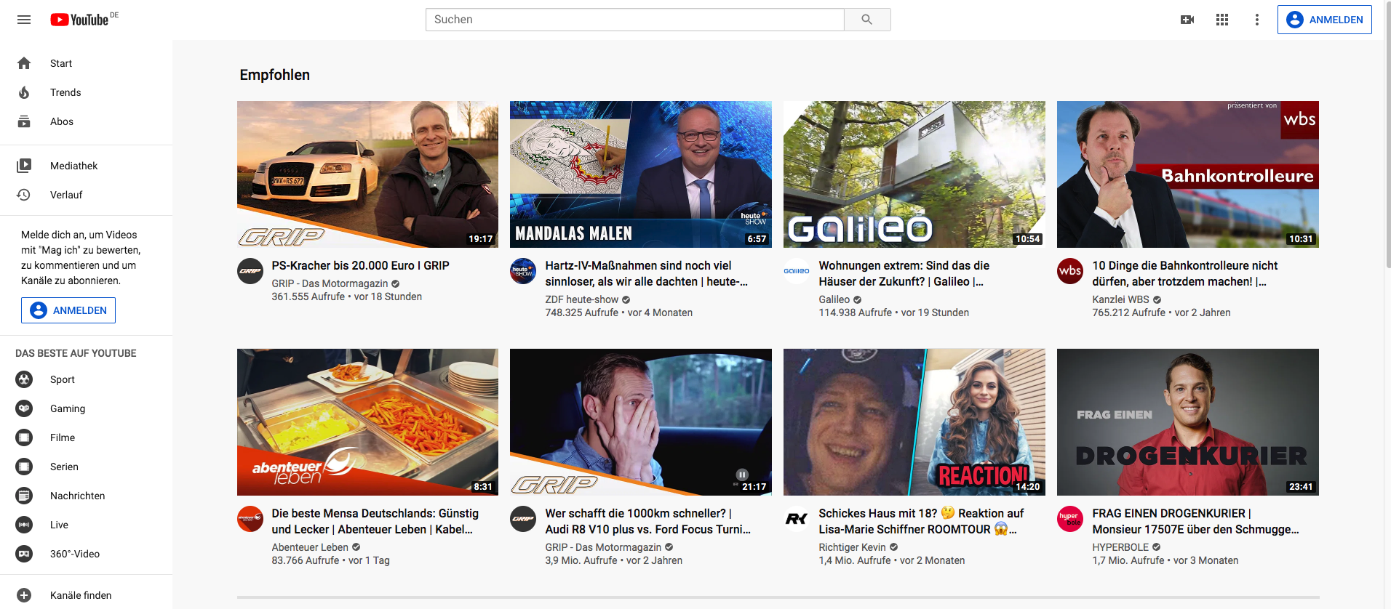Viewport: 1391px width, 609px height.
Task: Open the Richtiger Kevin channel name
Action: click(x=852, y=547)
